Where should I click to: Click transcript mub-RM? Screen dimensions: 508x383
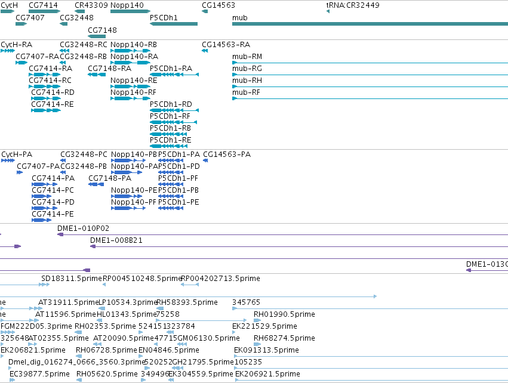coord(247,57)
